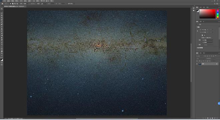Click the rainbow hue slider in Color panel
This screenshot has height=120, width=220.
[x=218, y=14]
